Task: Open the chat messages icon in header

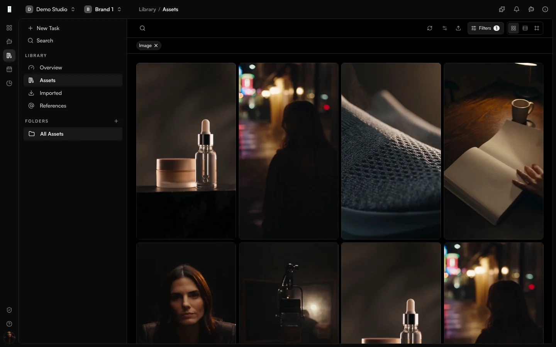Action: 531,9
